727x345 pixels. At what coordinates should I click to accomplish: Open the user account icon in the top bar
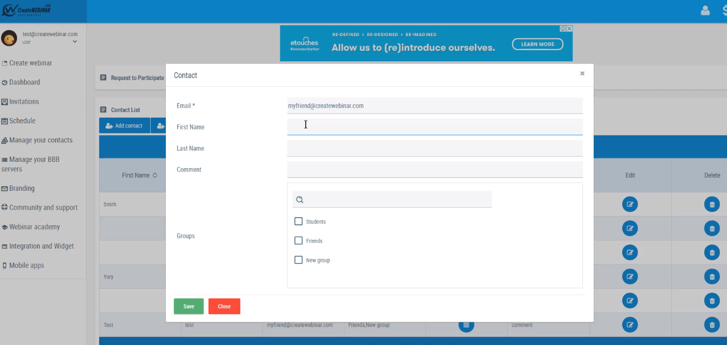coord(705,10)
